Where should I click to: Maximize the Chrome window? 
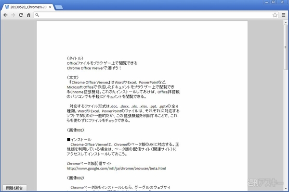tap(273, 2)
